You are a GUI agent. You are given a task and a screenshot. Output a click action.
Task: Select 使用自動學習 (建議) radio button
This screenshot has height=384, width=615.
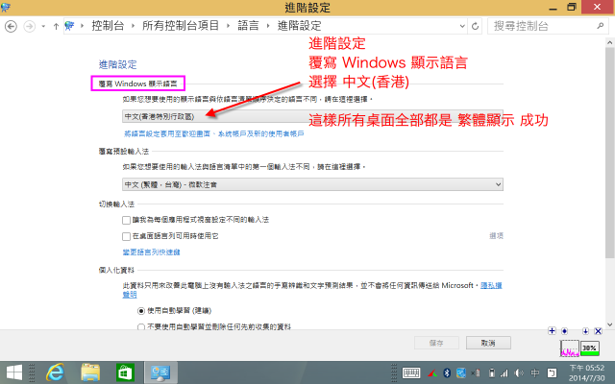(141, 311)
